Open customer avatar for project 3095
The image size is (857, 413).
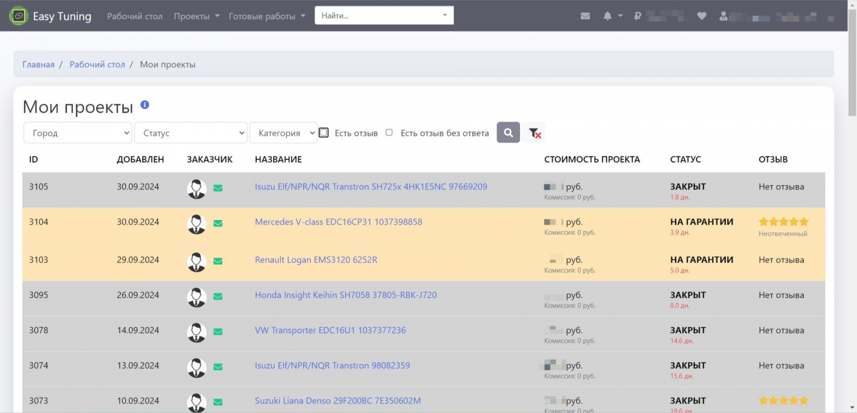tap(197, 297)
